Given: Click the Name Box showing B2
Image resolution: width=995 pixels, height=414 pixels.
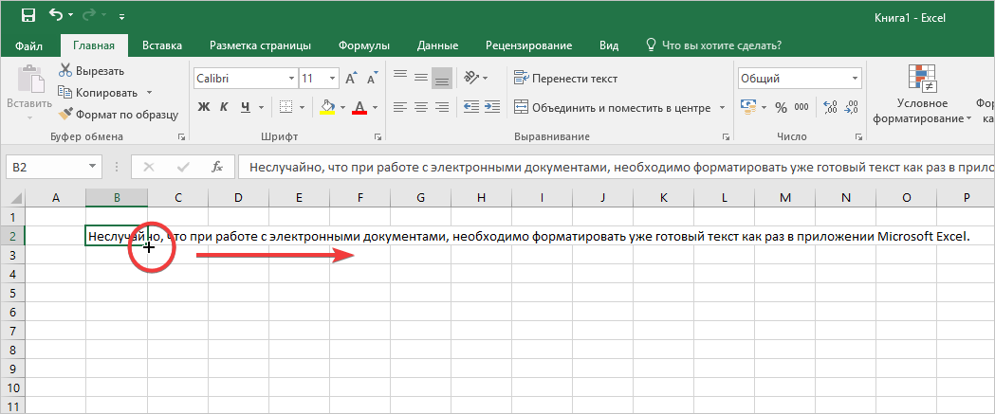Looking at the screenshot, I should tap(46, 168).
